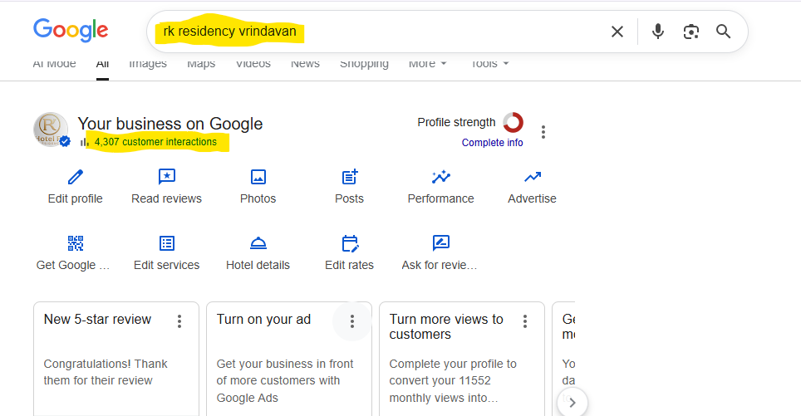Screen dimensions: 801x416
Task: Open the 4,307 customer interactions link
Action: click(x=155, y=142)
